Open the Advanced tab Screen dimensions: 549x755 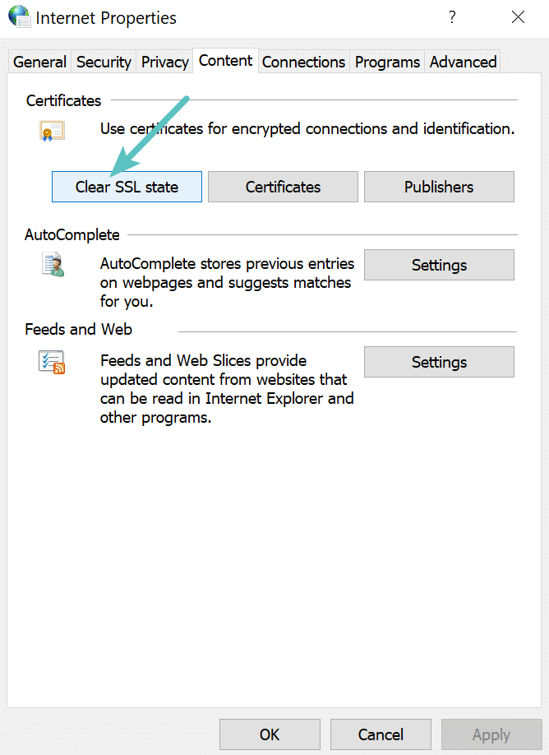pyautogui.click(x=462, y=62)
